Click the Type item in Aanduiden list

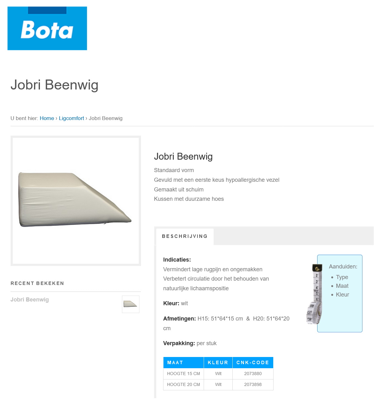click(x=342, y=277)
